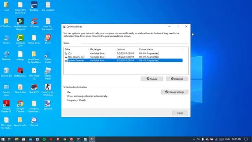Image resolution: width=252 pixels, height=142 pixels.
Task: Click the Optimize Drives title bar icon
Action: (x=64, y=26)
